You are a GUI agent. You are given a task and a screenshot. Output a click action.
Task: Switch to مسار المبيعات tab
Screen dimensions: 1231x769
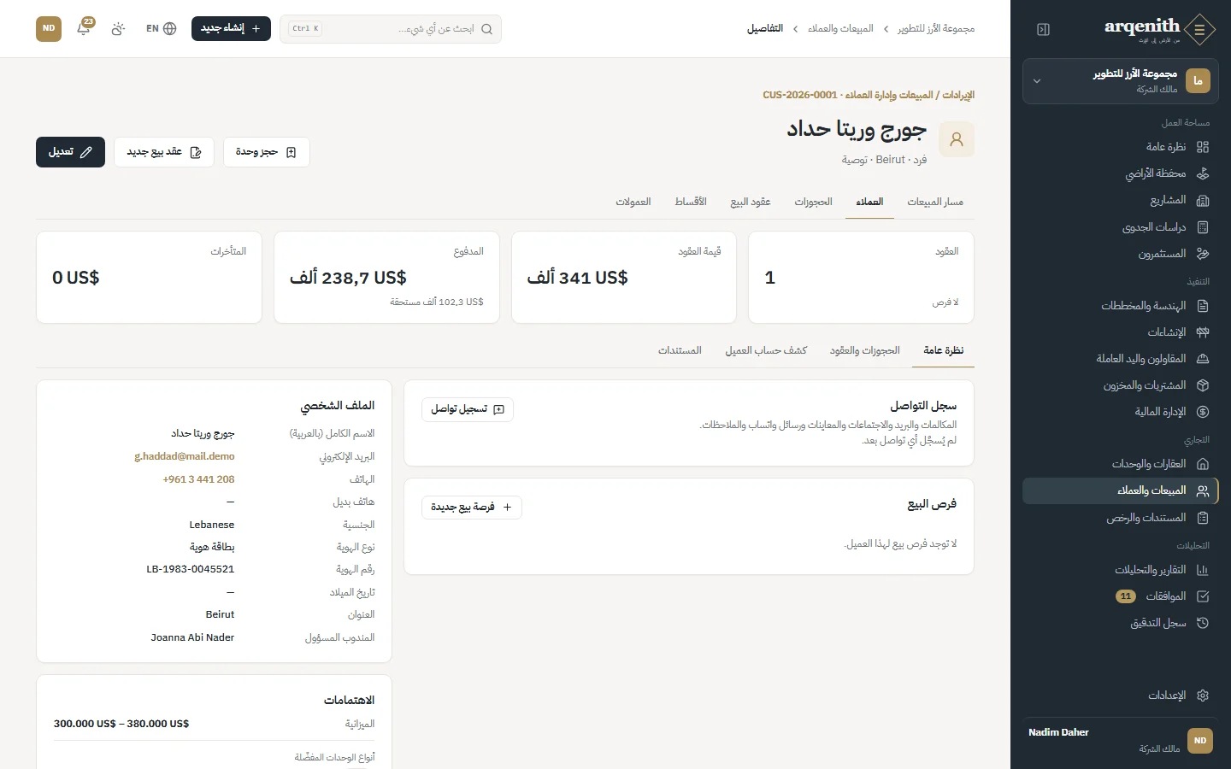tap(935, 203)
